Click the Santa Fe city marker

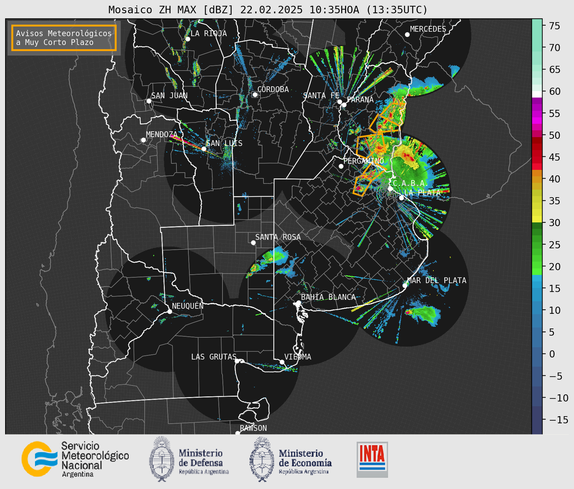click(340, 102)
